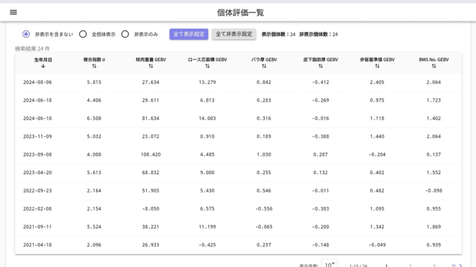Sort by バラ厚 GEBV arrows icon
Screen dimensions: 476x267
[264, 66]
